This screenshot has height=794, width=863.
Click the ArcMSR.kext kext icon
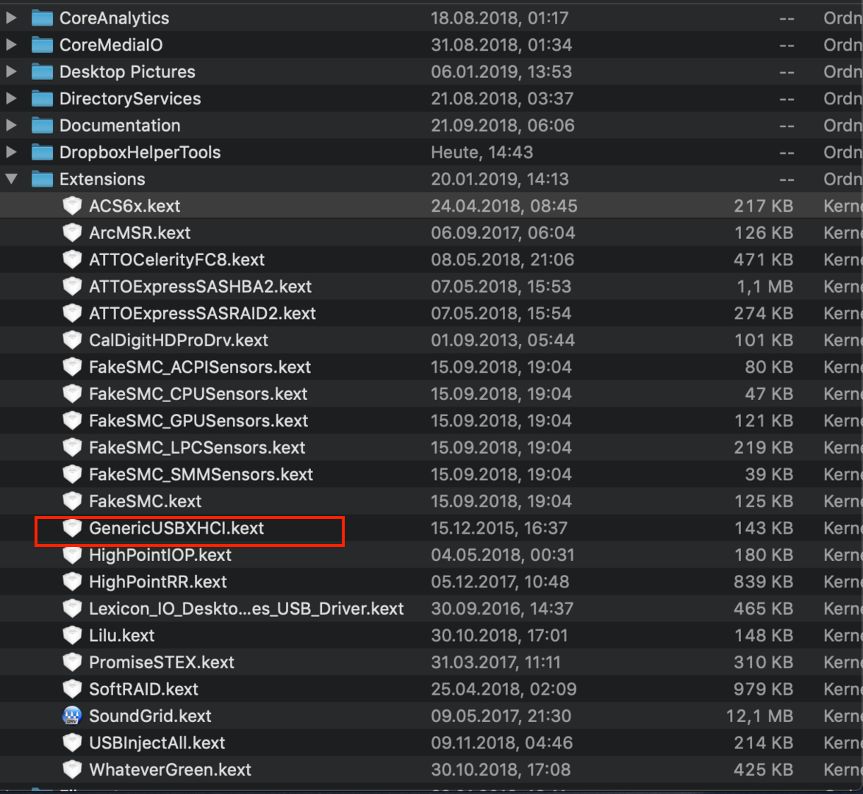pyautogui.click(x=72, y=233)
